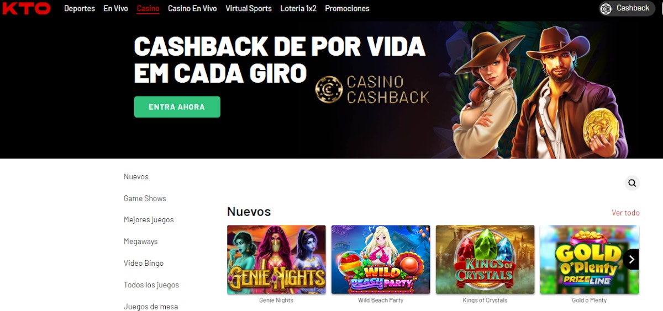Select the Megaways category
Image resolution: width=663 pixels, height=311 pixels.
(141, 242)
